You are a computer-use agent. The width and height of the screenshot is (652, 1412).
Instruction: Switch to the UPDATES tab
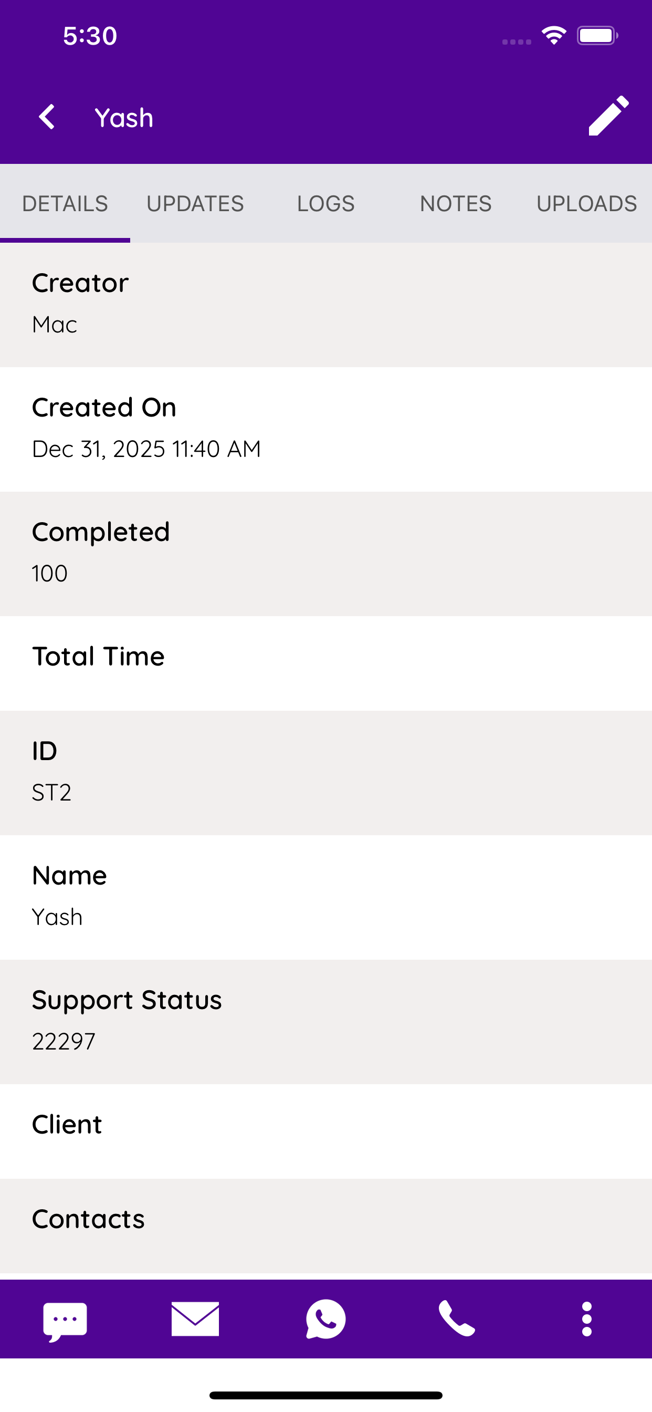click(195, 203)
